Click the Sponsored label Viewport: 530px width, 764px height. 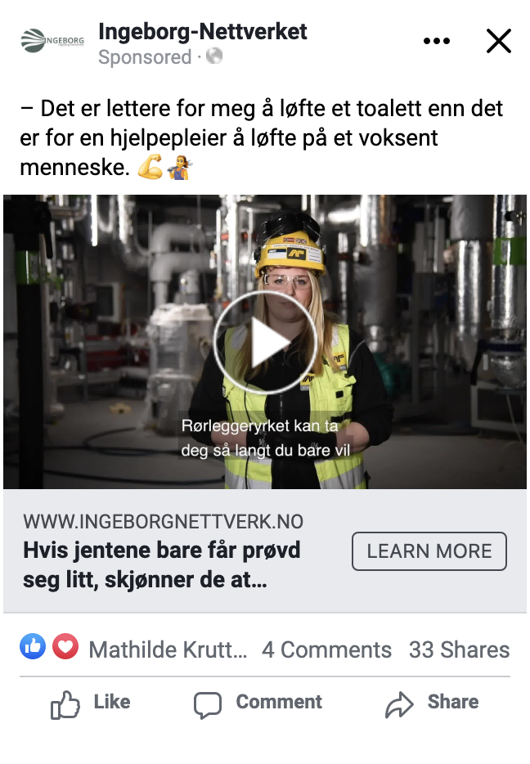point(145,57)
